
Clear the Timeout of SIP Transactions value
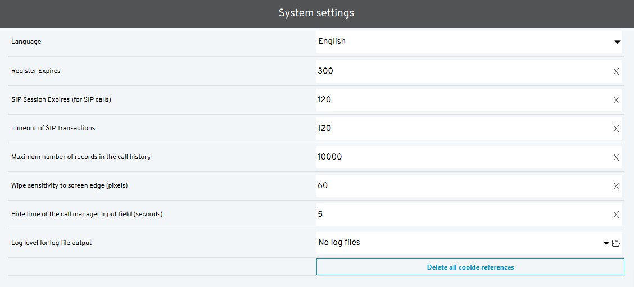point(616,129)
